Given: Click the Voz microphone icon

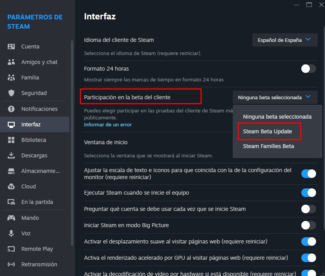Looking at the screenshot, I should point(11,233).
